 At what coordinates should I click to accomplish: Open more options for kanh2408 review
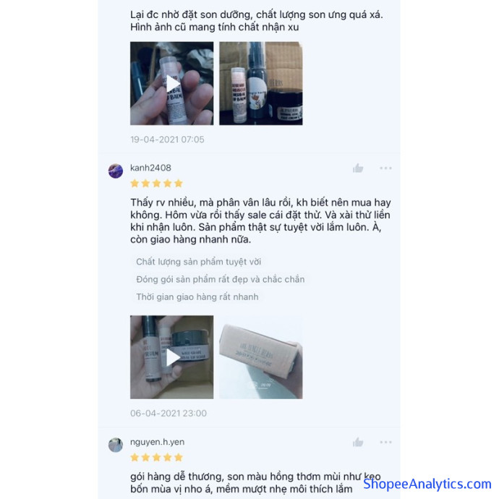(385, 168)
